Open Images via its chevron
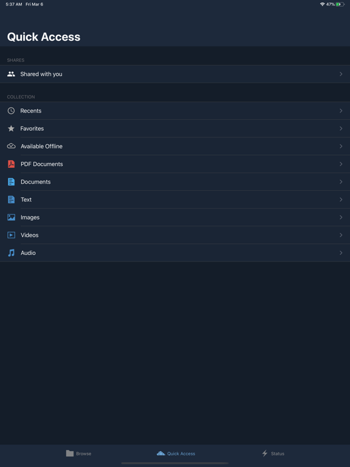This screenshot has width=350, height=467. click(x=341, y=218)
